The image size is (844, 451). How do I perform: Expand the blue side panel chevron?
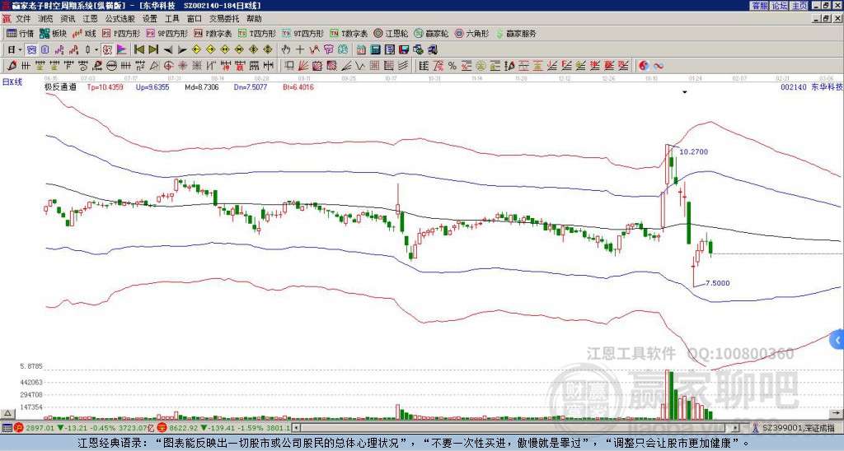(x=837, y=340)
